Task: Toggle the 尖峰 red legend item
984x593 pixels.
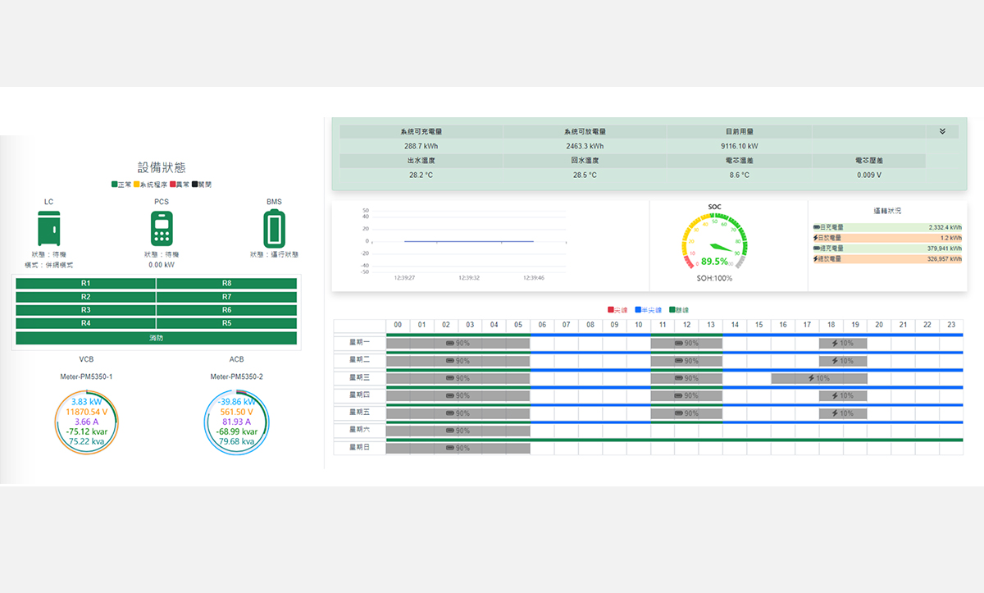Action: click(x=616, y=310)
